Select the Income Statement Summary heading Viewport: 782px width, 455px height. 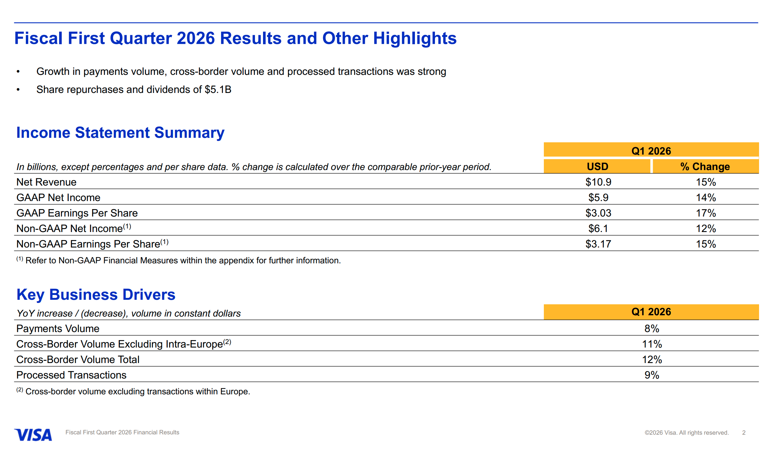[120, 133]
